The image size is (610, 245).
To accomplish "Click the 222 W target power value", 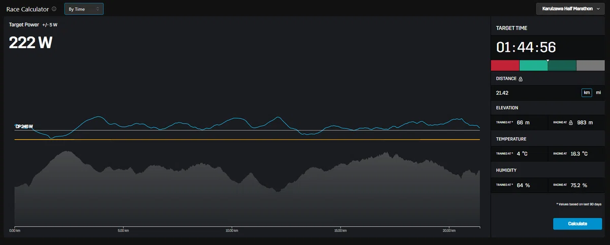I will point(31,43).
